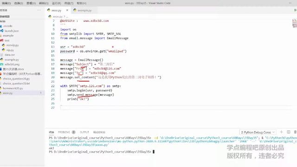Place cursor on empty line 27
The height and width of the screenshot is (167, 297).
[x=176, y=108]
